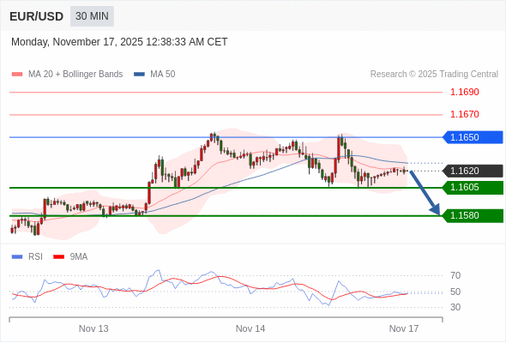
Task: Click the RSI blue legend swatch
Action: point(17,257)
